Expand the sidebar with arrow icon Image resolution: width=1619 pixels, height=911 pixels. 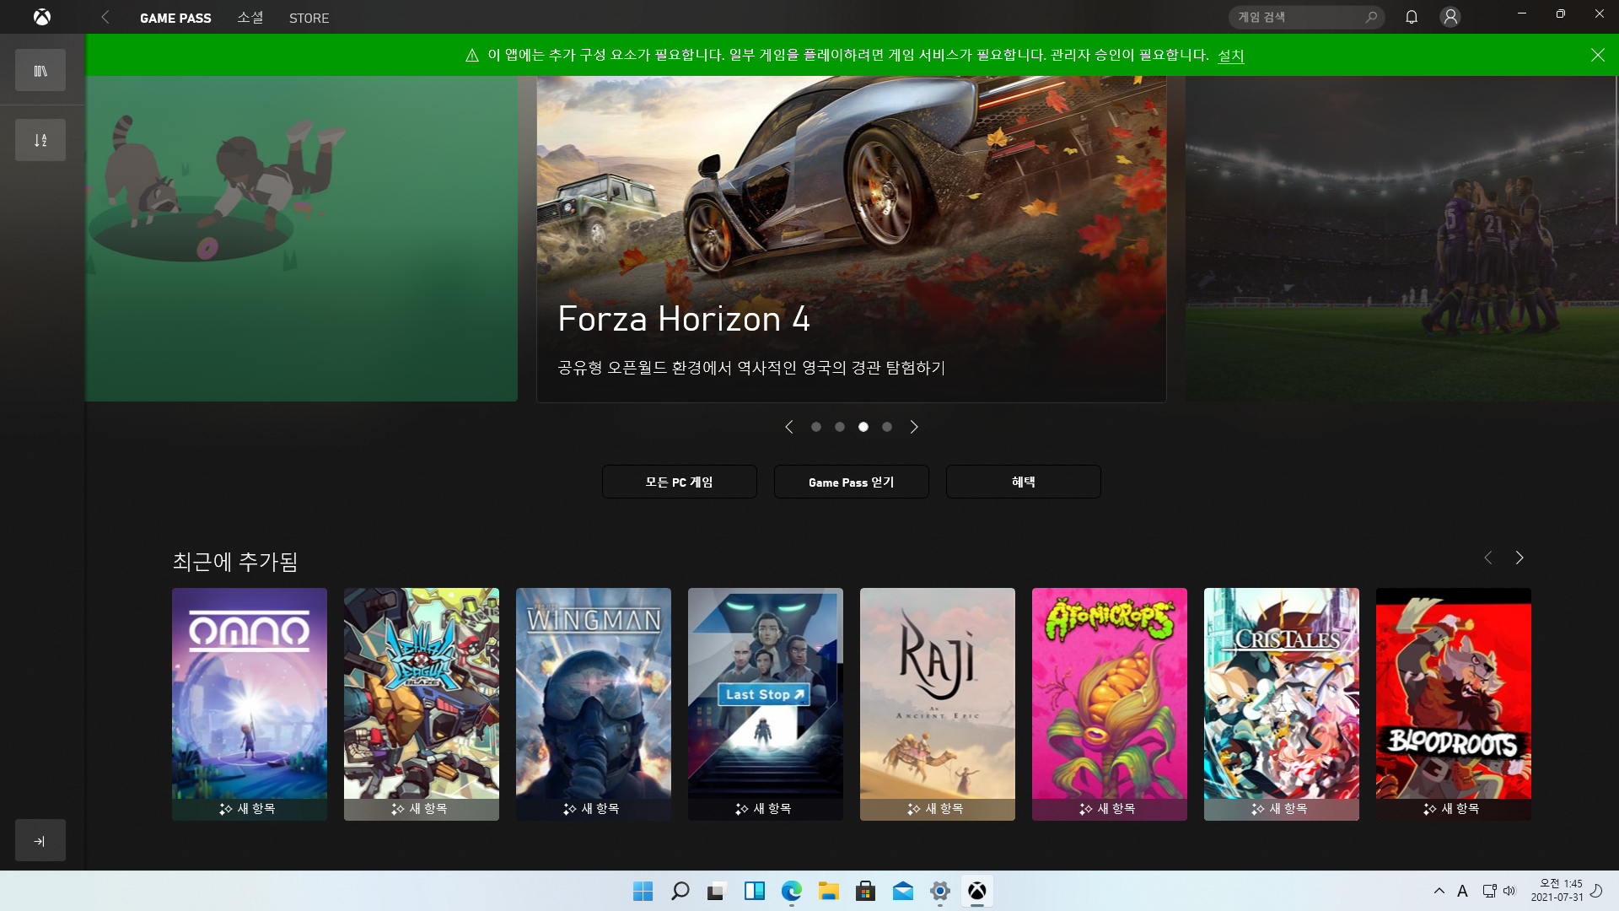40,840
